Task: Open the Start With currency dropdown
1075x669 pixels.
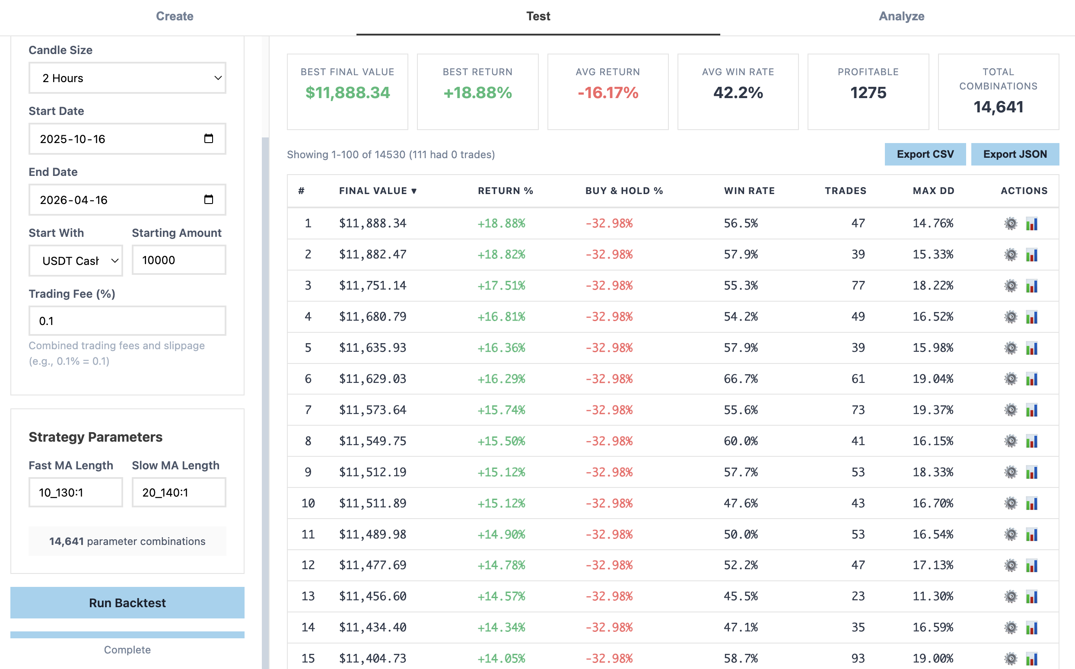Action: (x=75, y=261)
